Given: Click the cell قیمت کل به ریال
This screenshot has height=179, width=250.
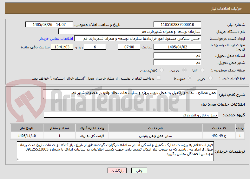Looking at the screenshot, I should [x=92, y=136].
